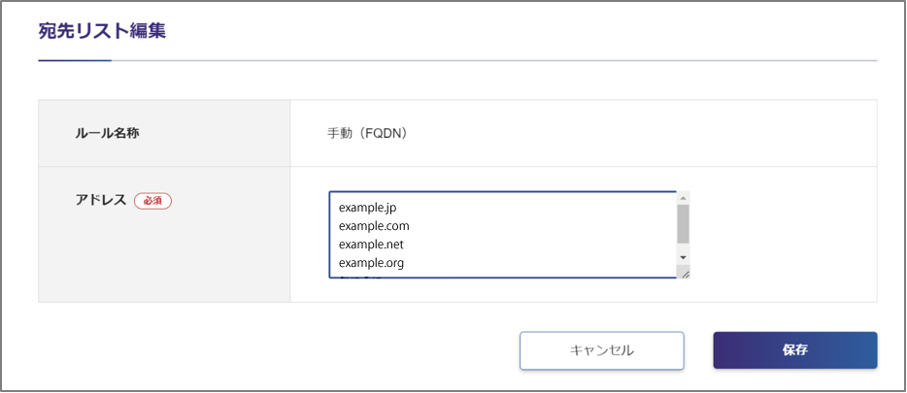The image size is (907, 393).
Task: Click the blue accent underline beneath heading
Action: click(x=75, y=60)
